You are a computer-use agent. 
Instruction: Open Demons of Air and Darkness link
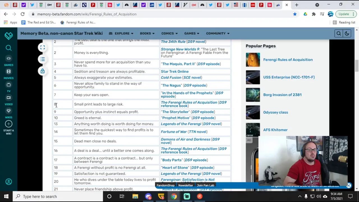pos(185,139)
